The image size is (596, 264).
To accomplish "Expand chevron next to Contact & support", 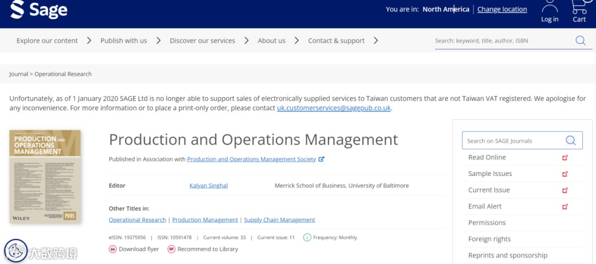I will (x=376, y=41).
